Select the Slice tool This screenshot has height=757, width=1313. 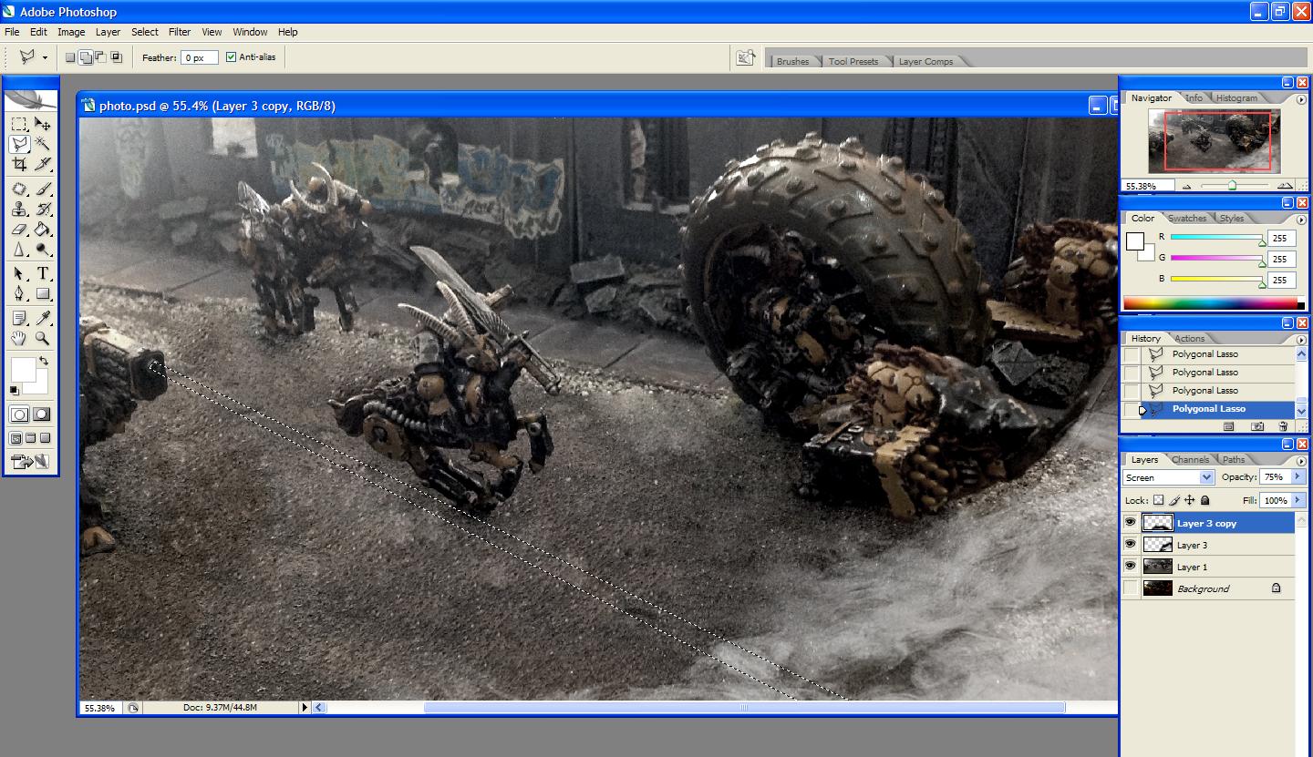click(x=42, y=164)
